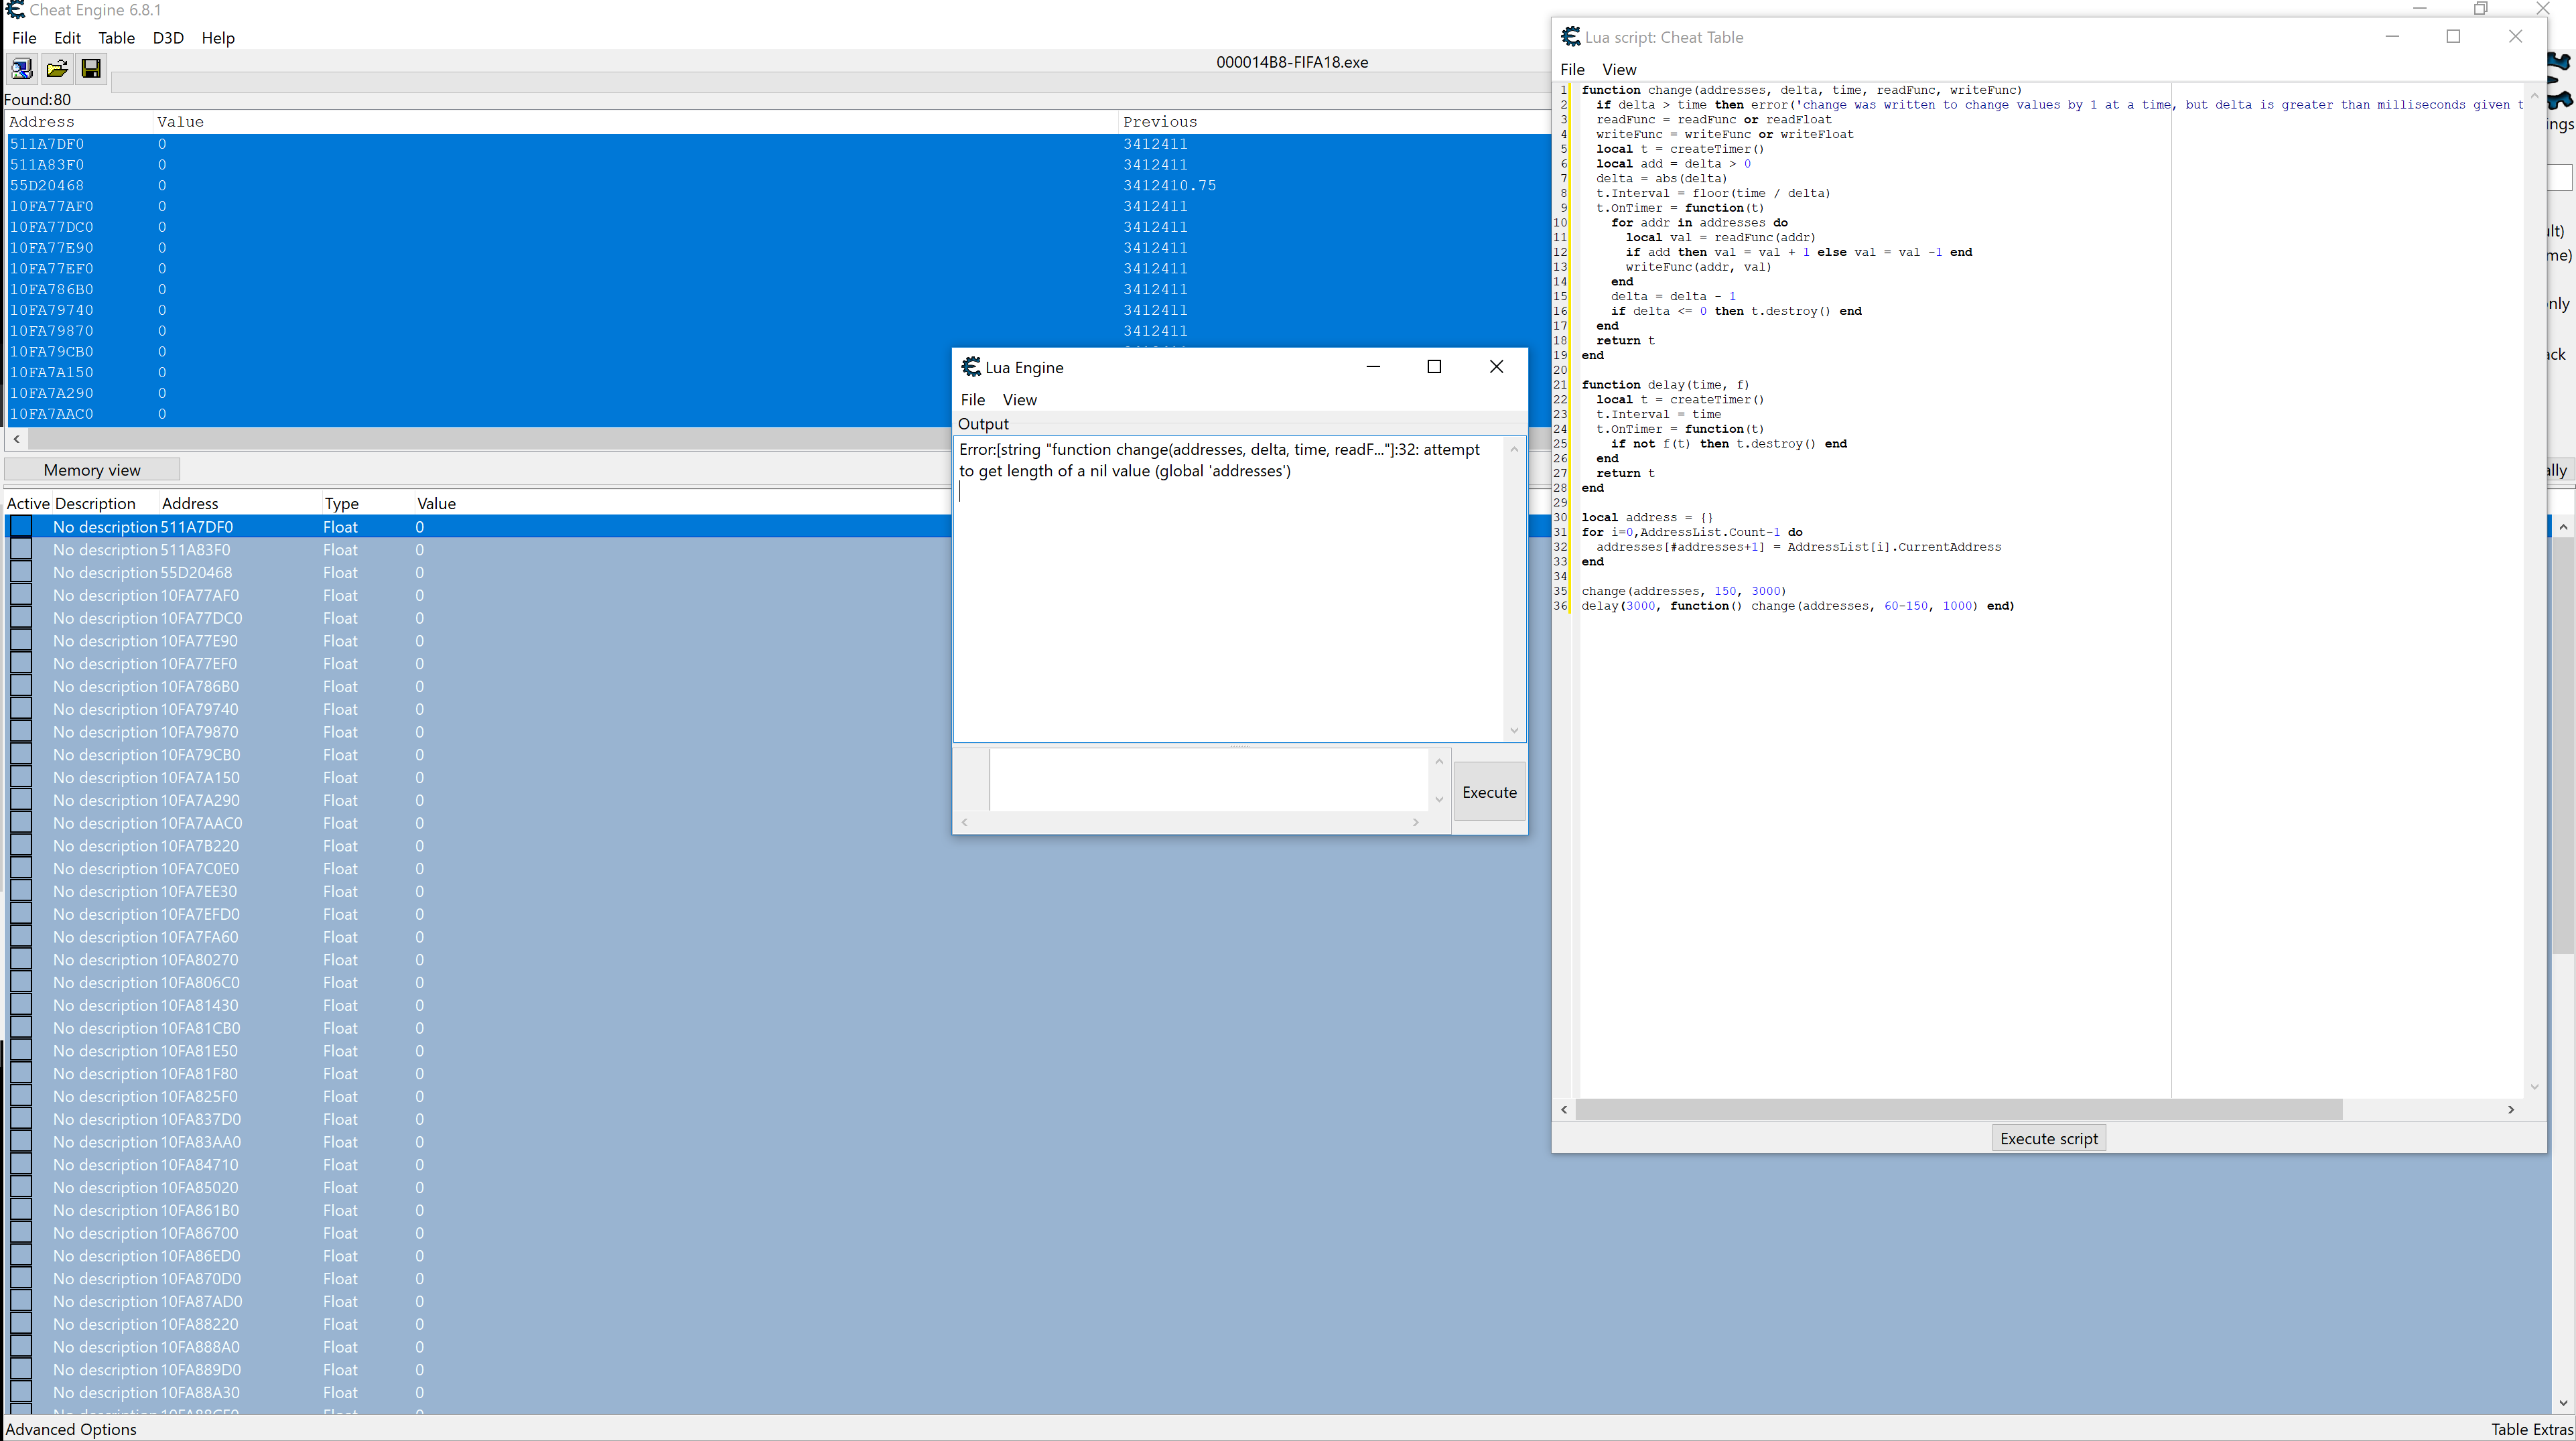
Task: Save the cheat table with floppy disk icon
Action: [x=90, y=68]
